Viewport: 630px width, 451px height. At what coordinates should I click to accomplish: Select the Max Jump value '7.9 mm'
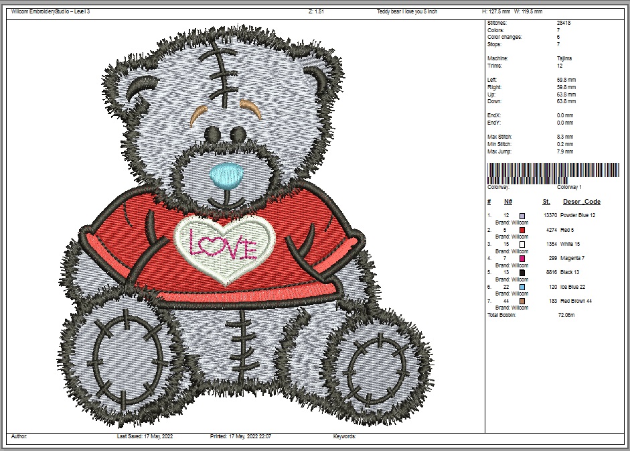click(x=565, y=151)
